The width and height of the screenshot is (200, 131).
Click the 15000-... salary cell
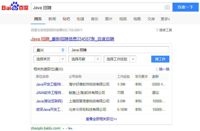tap(159, 110)
